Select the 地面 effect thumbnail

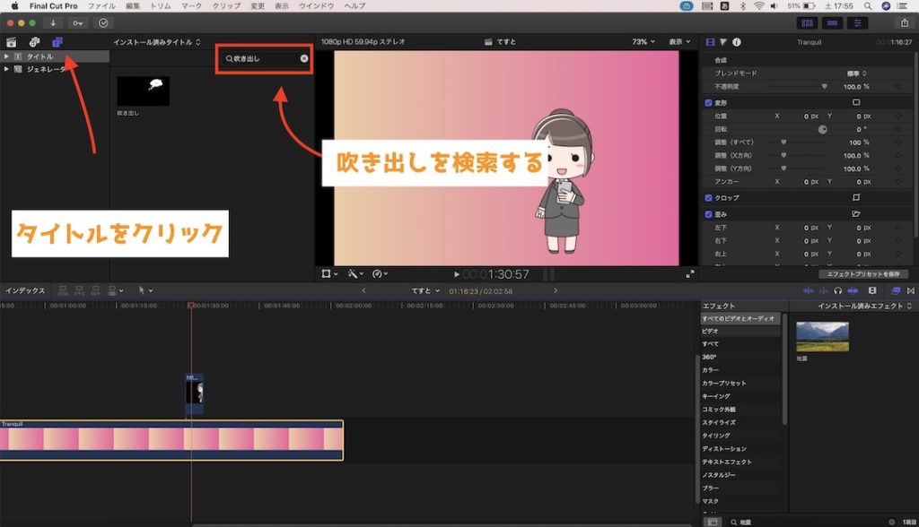click(821, 335)
